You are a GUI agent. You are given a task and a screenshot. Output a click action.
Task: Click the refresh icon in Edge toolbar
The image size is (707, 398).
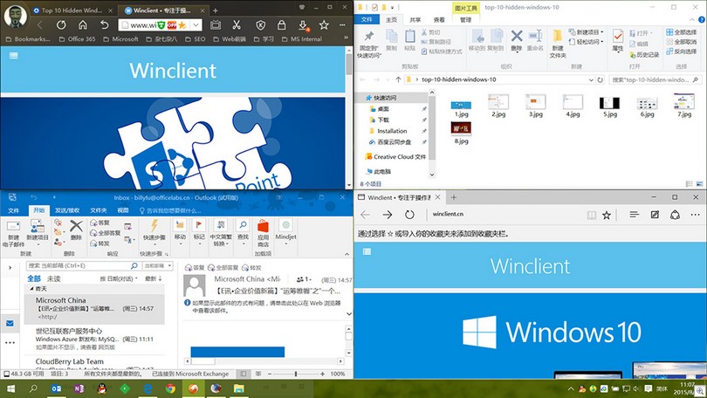point(409,215)
